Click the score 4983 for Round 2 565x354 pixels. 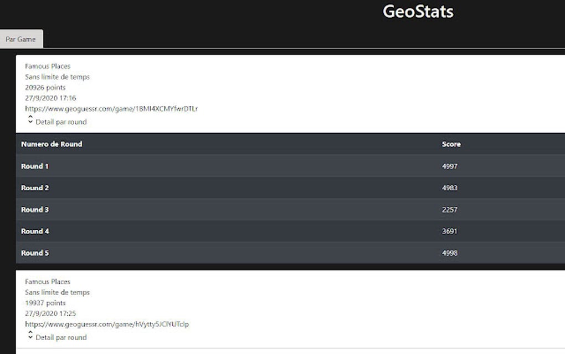pos(450,188)
